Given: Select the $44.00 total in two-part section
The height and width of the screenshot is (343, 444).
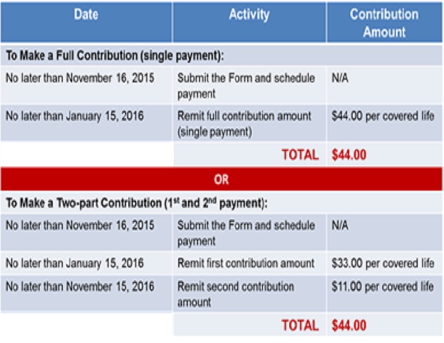Looking at the screenshot, I should click(349, 325).
